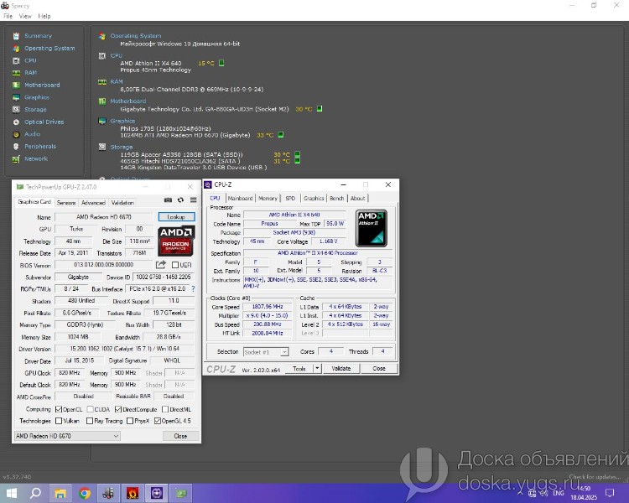This screenshot has height=503, width=629.
Task: Open the Socket #1 selection dropdown in CPU-Z
Action: pyautogui.click(x=266, y=352)
